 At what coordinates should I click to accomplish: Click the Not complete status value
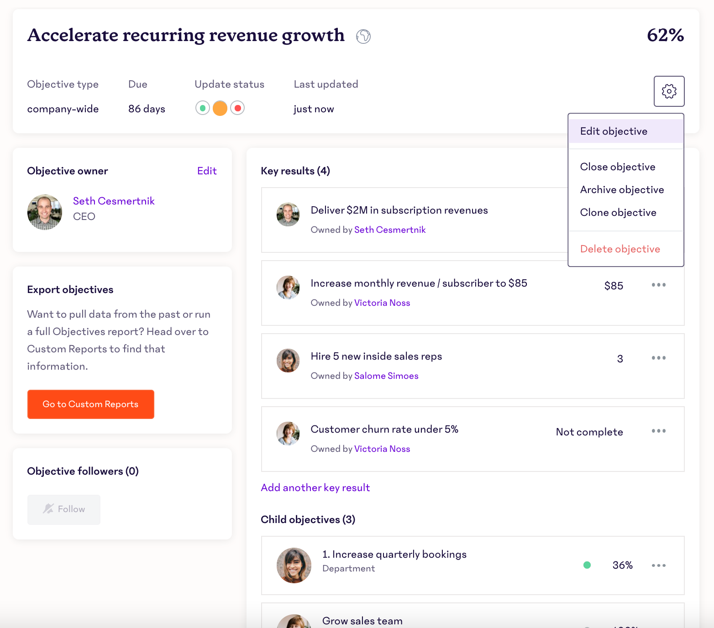589,432
